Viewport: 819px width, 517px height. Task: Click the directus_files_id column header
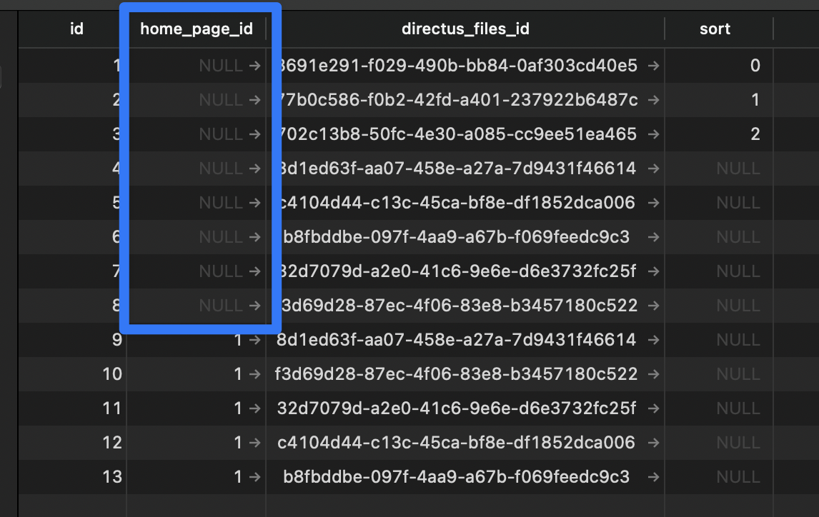tap(466, 29)
